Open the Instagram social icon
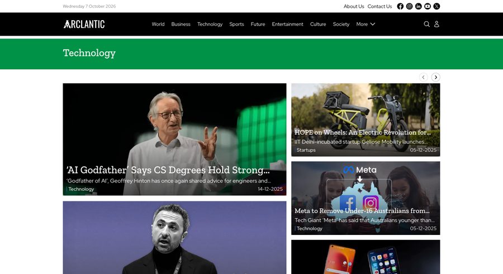 409,6
